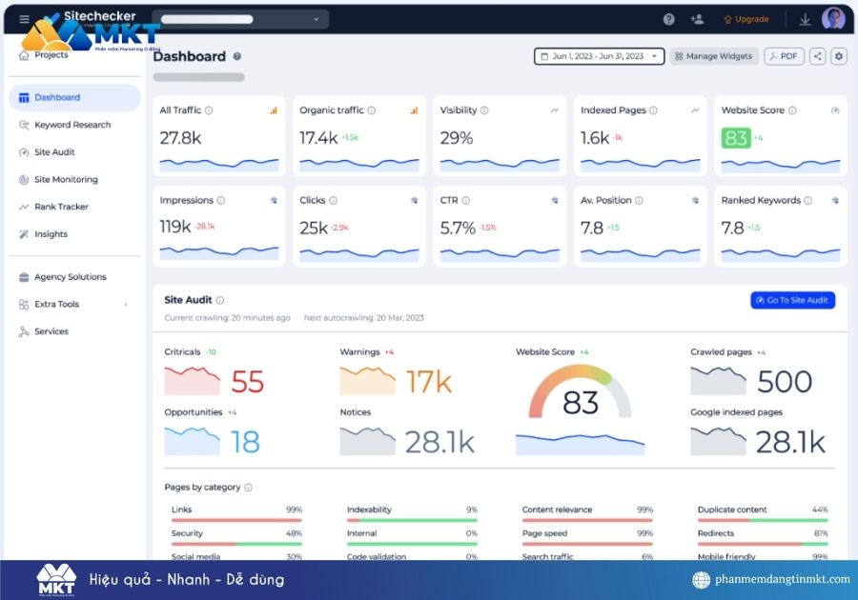Open the date range selector dropdown
Viewport: 858px width, 600px height.
coord(598,56)
